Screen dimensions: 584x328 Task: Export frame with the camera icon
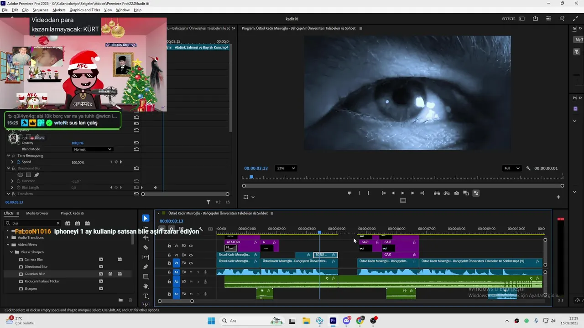click(456, 193)
